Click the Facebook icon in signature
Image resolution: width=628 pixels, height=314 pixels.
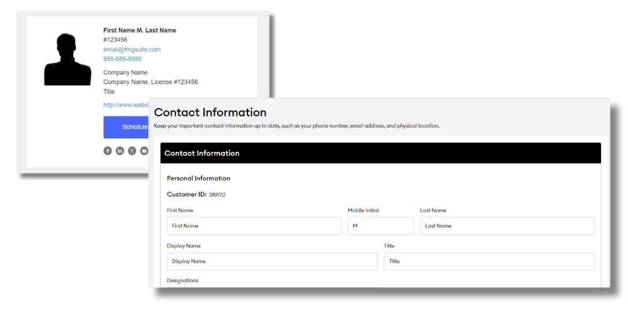tap(107, 151)
